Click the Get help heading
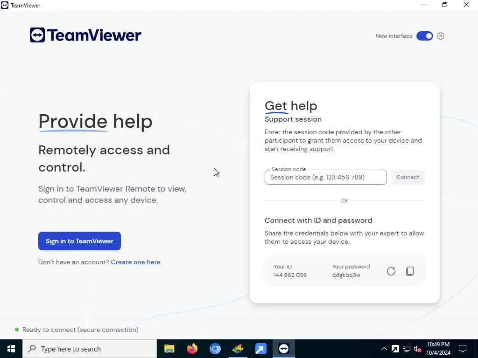Screen dimensions: 478x358 [291, 106]
